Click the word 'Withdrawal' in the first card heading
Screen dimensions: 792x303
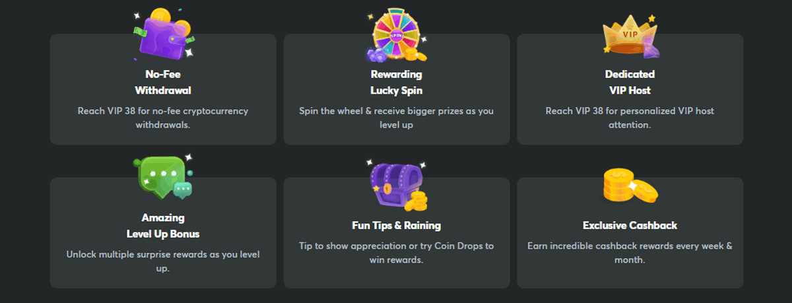click(x=163, y=90)
